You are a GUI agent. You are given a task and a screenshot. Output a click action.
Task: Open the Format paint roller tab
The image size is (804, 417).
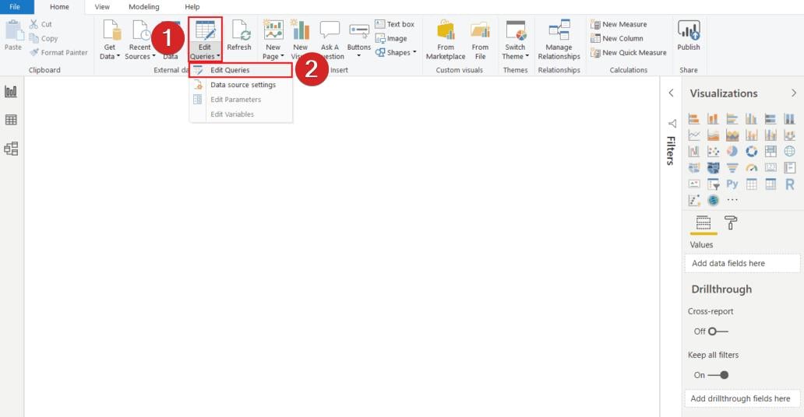pos(731,223)
